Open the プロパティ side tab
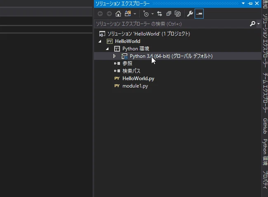268x197 pixels. point(265,180)
